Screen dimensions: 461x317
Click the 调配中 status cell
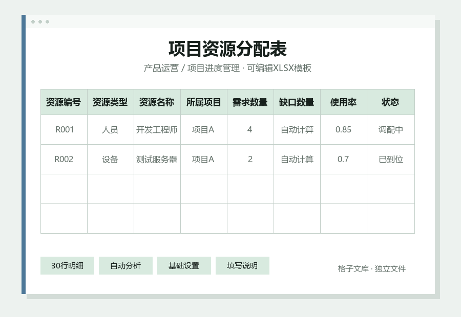[x=390, y=130]
